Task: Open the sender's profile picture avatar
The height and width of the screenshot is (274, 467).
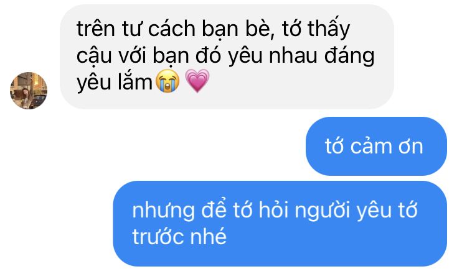Action: 29,91
